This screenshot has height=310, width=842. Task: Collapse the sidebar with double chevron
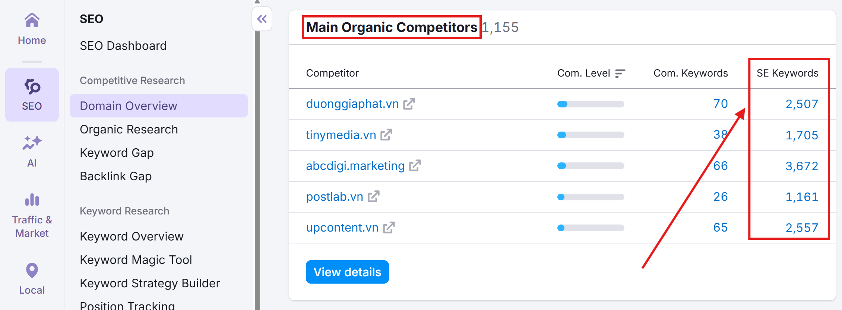point(262,19)
